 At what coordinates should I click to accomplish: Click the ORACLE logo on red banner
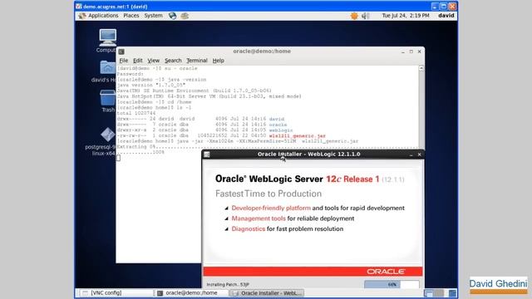tap(386, 272)
